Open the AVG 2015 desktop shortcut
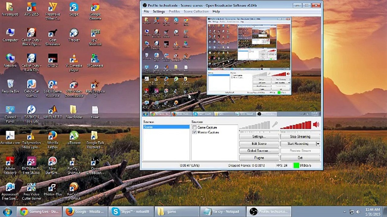This screenshot has width=387, height=217. (x=31, y=10)
